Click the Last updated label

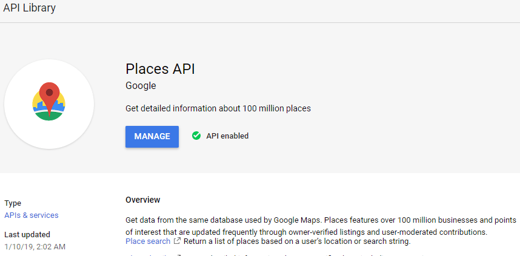pyautogui.click(x=27, y=234)
